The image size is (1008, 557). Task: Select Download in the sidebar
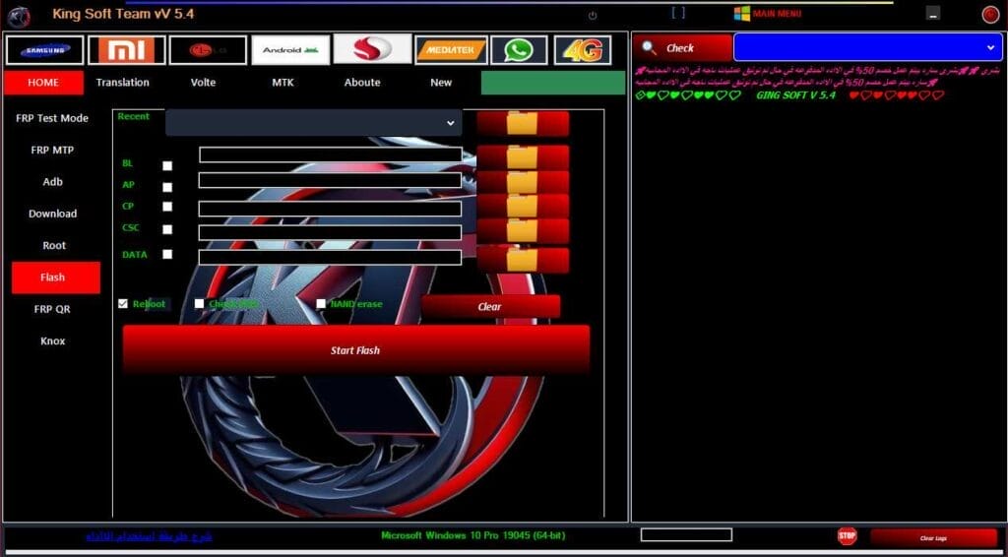53,214
